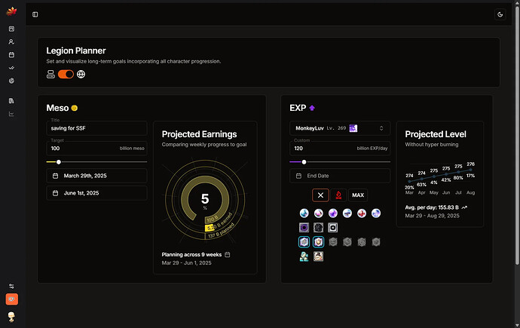The width and height of the screenshot is (520, 328).
Task: Toggle the MAX EXP option
Action: [x=358, y=195]
